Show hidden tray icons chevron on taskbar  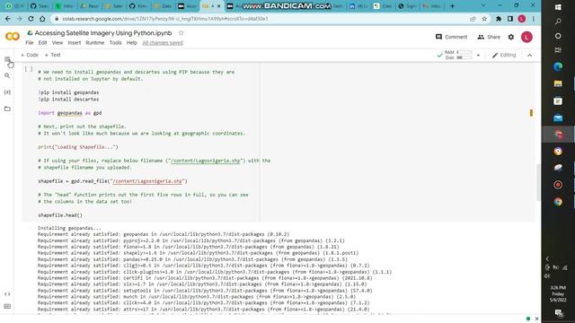(547, 258)
